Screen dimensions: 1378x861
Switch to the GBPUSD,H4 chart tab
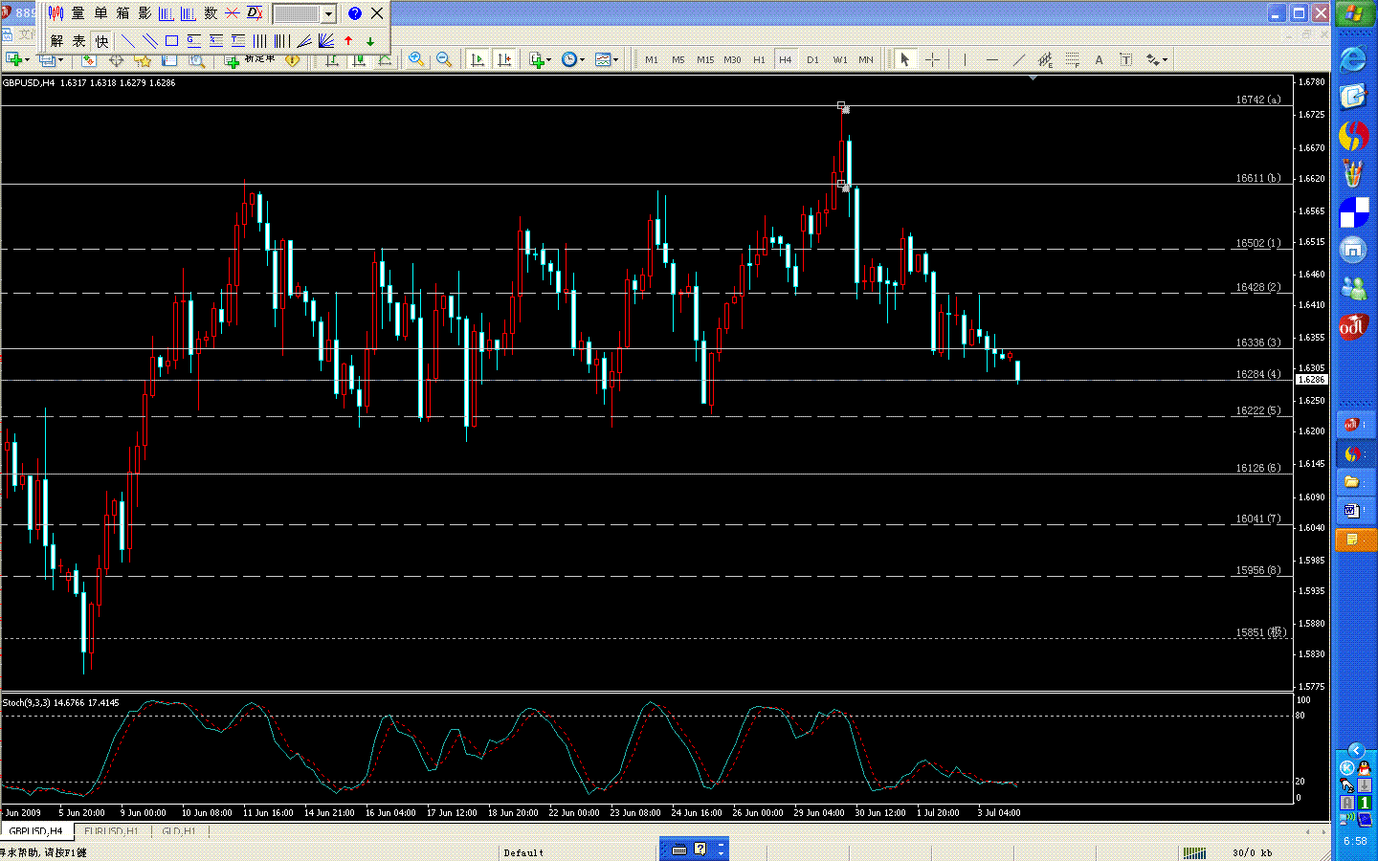point(35,831)
